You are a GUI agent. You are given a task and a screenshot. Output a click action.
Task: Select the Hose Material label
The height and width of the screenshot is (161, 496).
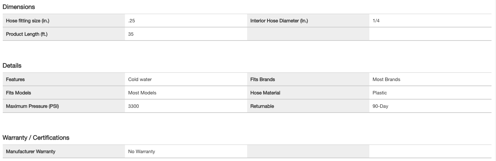pos(265,93)
